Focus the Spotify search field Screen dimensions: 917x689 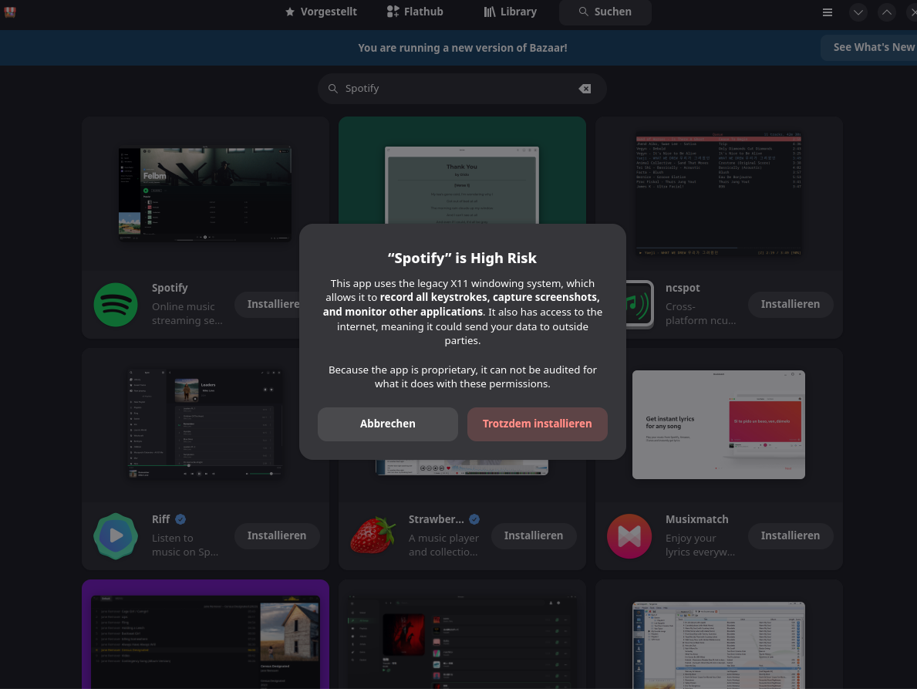pyautogui.click(x=462, y=89)
